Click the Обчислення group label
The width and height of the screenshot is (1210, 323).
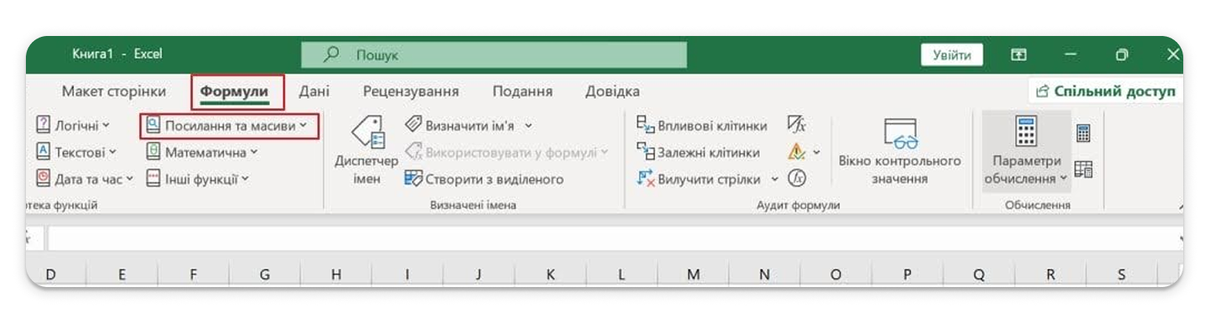(1038, 205)
